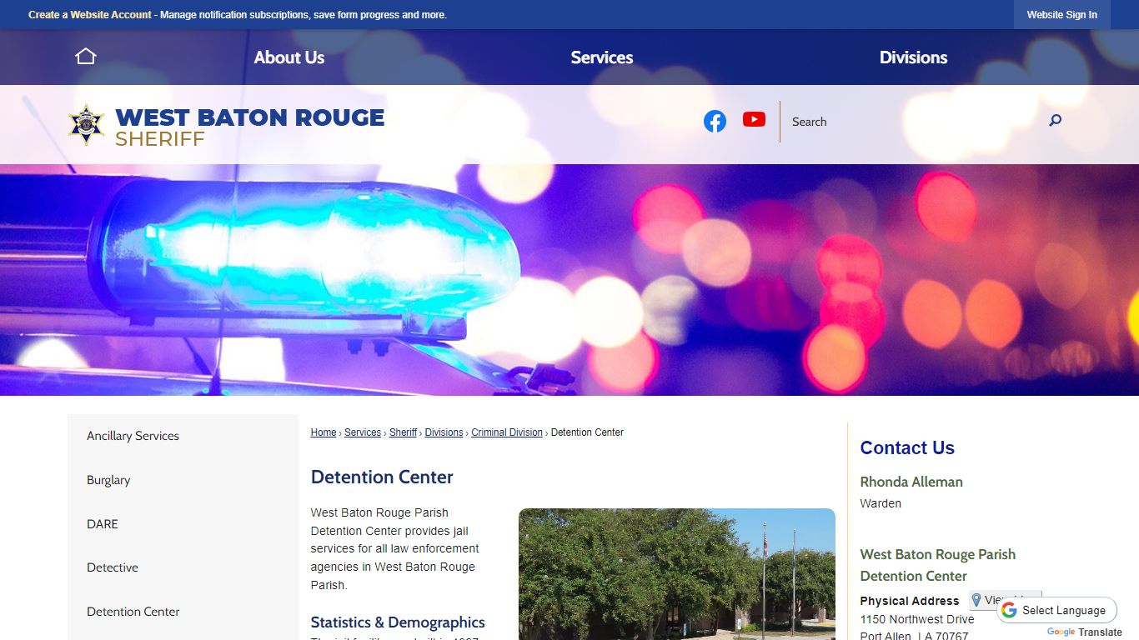1139x640 pixels.
Task: Open the Facebook page icon
Action: (715, 121)
